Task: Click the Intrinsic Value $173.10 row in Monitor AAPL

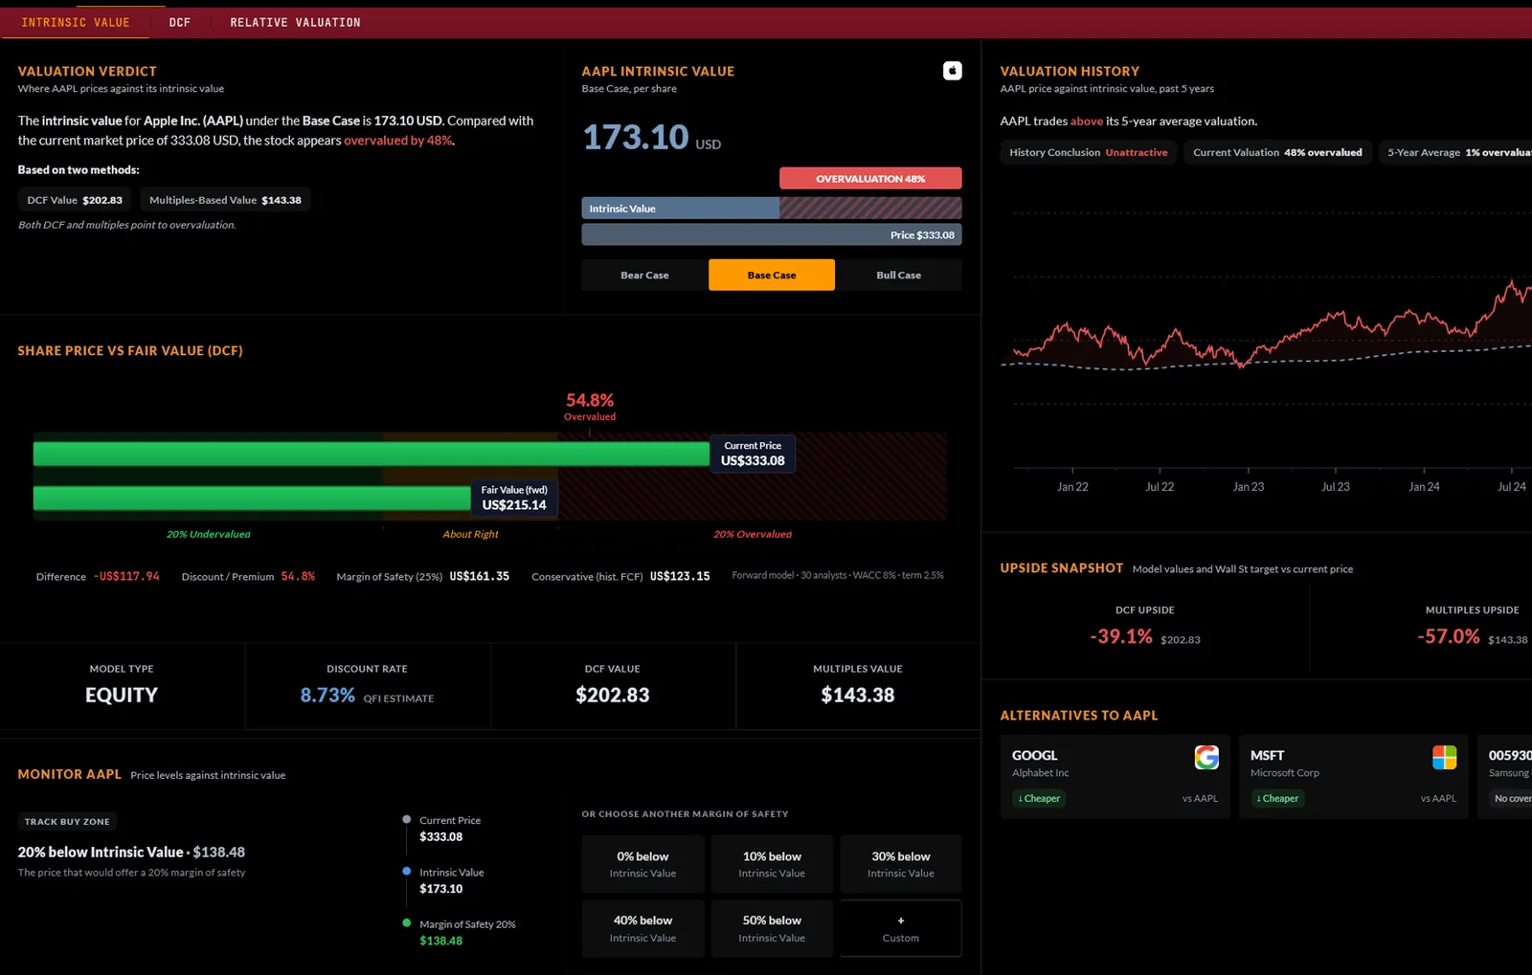Action: click(x=442, y=880)
